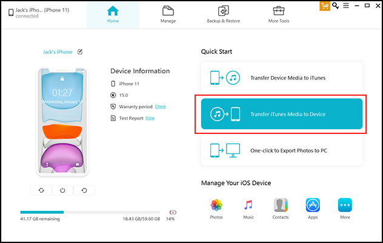Click the Warranty period shield icon
The height and width of the screenshot is (243, 383).
click(x=113, y=107)
